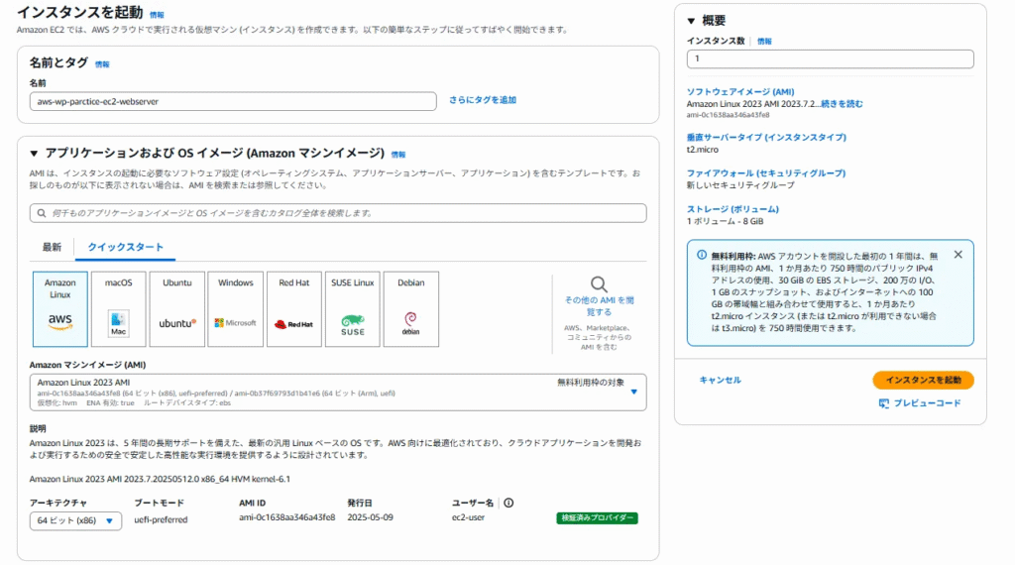Click the 無料利用枠の対象 label in AMI dropdown

point(591,383)
